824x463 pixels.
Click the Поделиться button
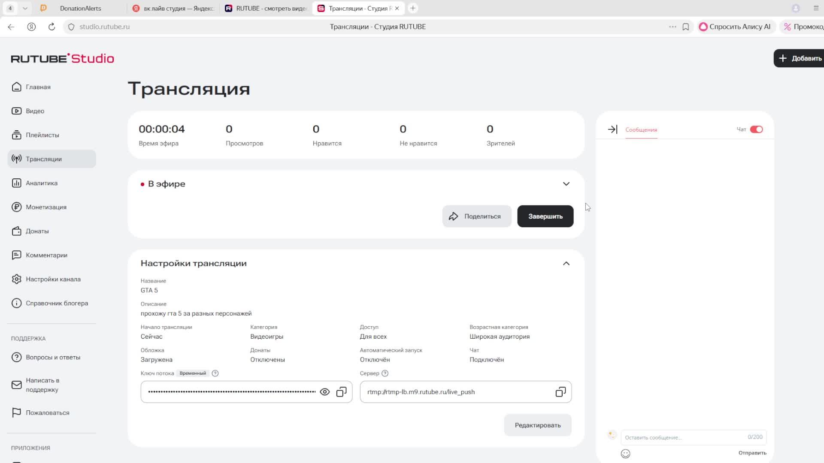[476, 216]
